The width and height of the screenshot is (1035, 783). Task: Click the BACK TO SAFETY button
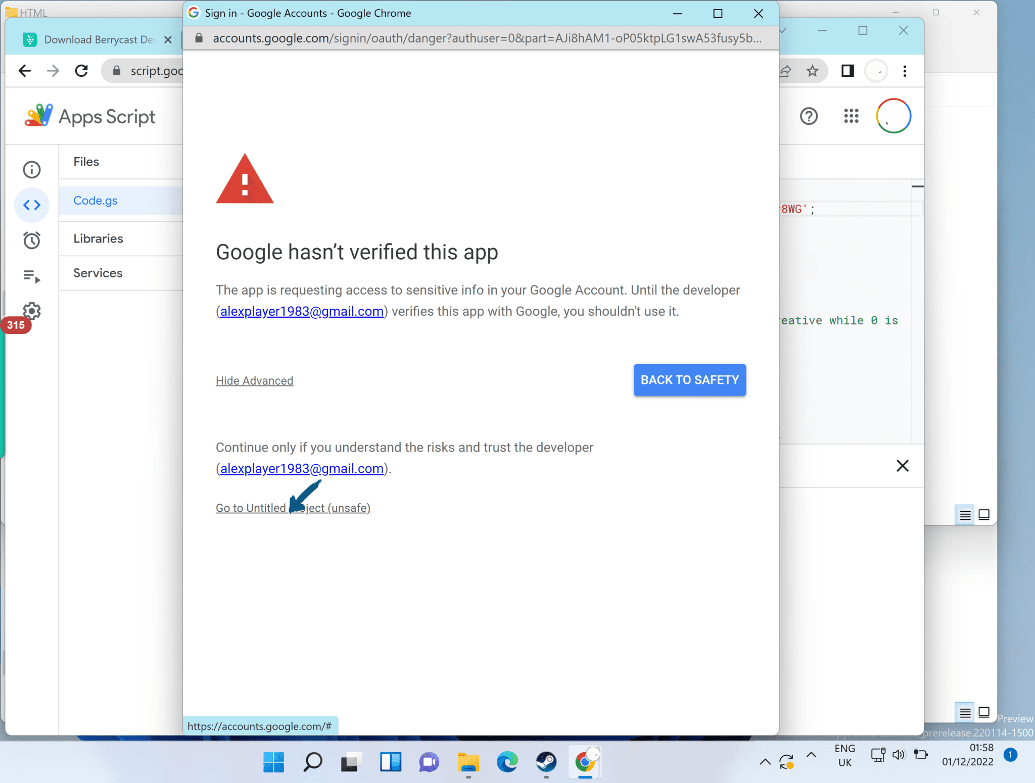[689, 380]
